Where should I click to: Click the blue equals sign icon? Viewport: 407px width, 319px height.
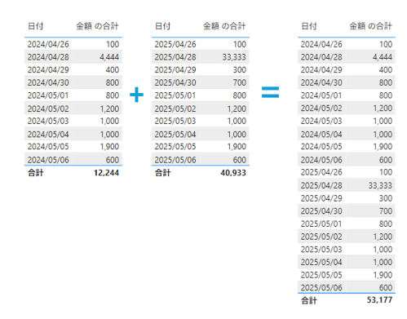point(270,92)
